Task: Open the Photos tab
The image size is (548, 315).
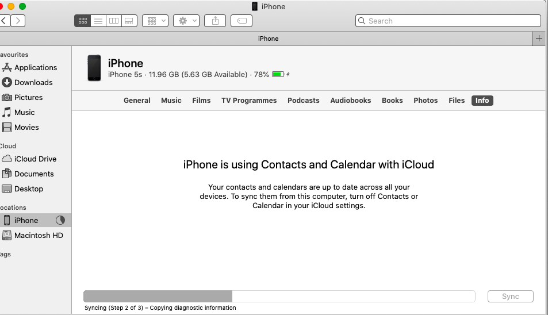Action: tap(426, 101)
